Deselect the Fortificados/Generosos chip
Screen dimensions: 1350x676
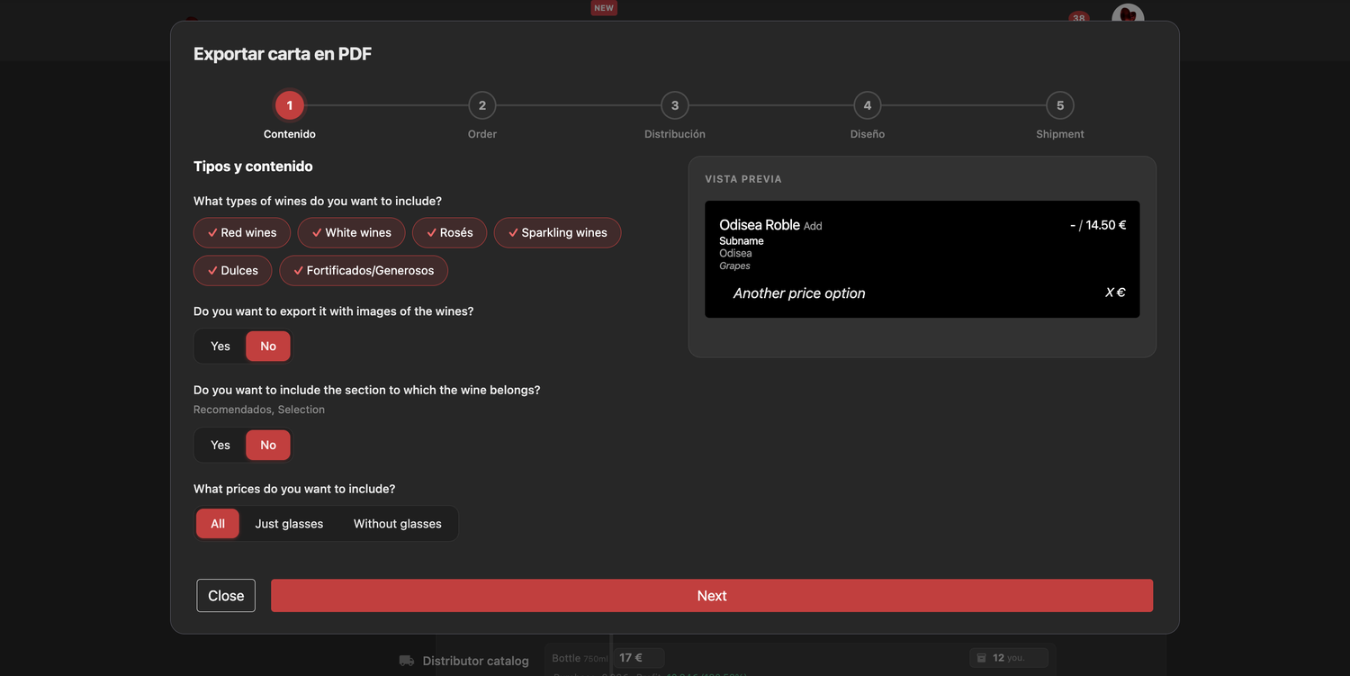[x=364, y=270]
